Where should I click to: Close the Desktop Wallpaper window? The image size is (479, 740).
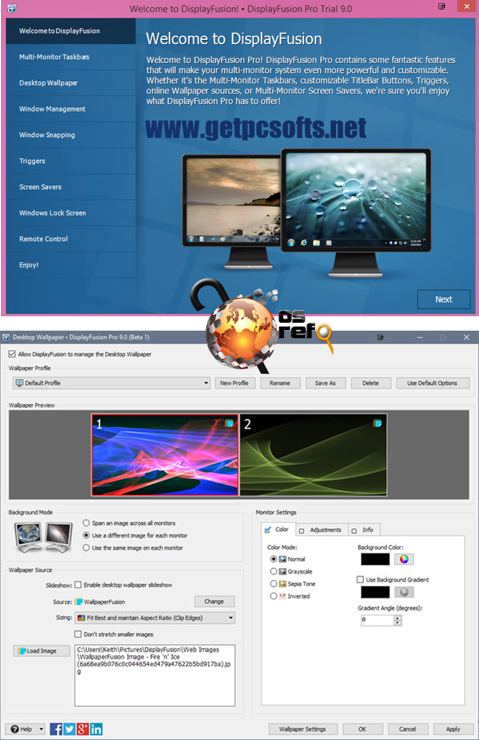(466, 337)
